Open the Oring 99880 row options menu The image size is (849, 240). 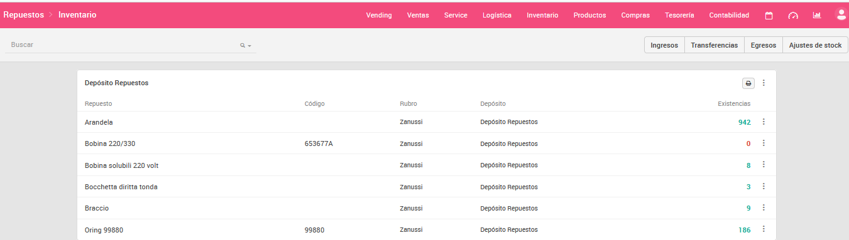(764, 229)
